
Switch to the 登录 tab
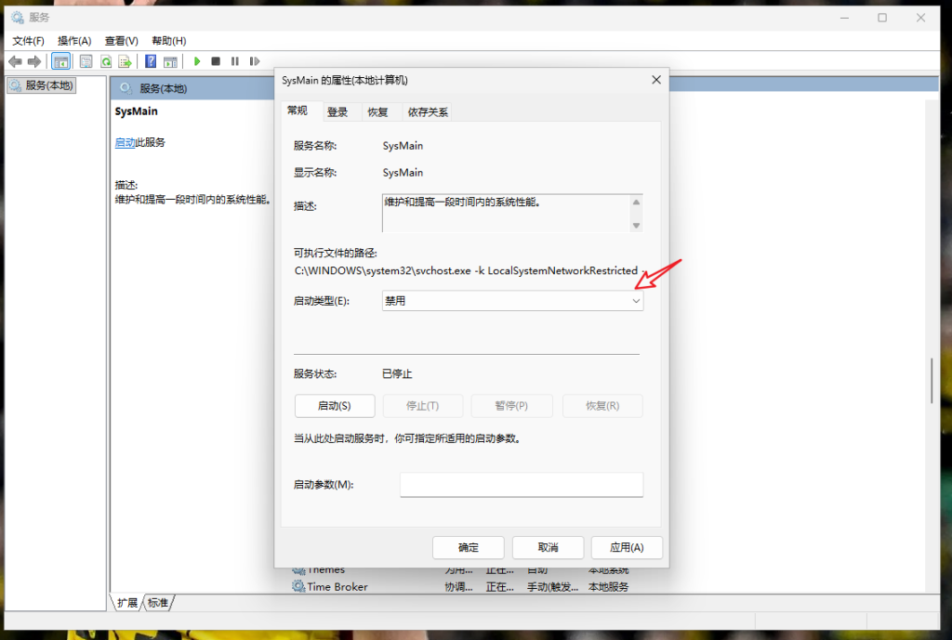tap(337, 112)
